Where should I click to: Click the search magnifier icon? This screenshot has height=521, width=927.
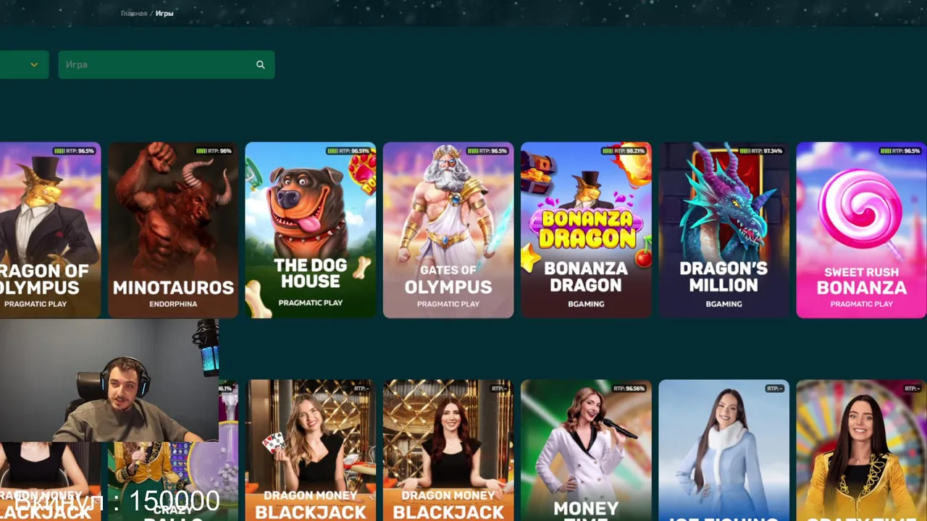pos(261,65)
